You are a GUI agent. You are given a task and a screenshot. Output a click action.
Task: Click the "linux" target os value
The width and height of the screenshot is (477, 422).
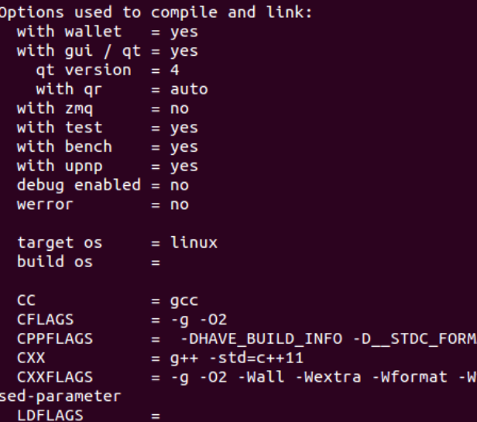coord(194,242)
